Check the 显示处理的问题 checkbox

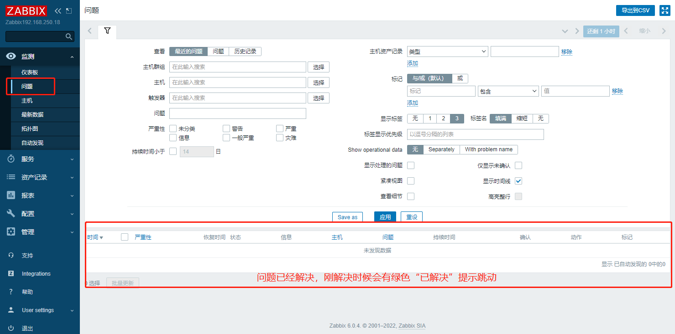click(411, 165)
